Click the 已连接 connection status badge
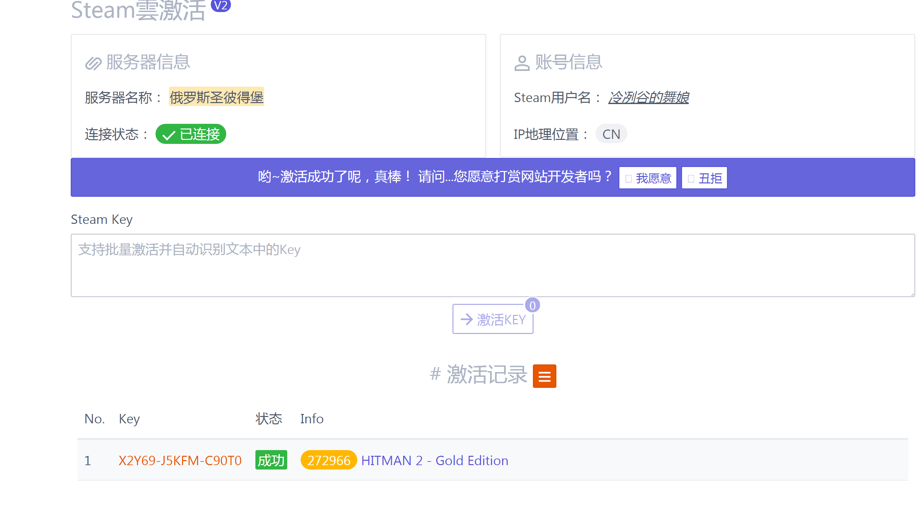This screenshot has width=919, height=511. point(191,134)
